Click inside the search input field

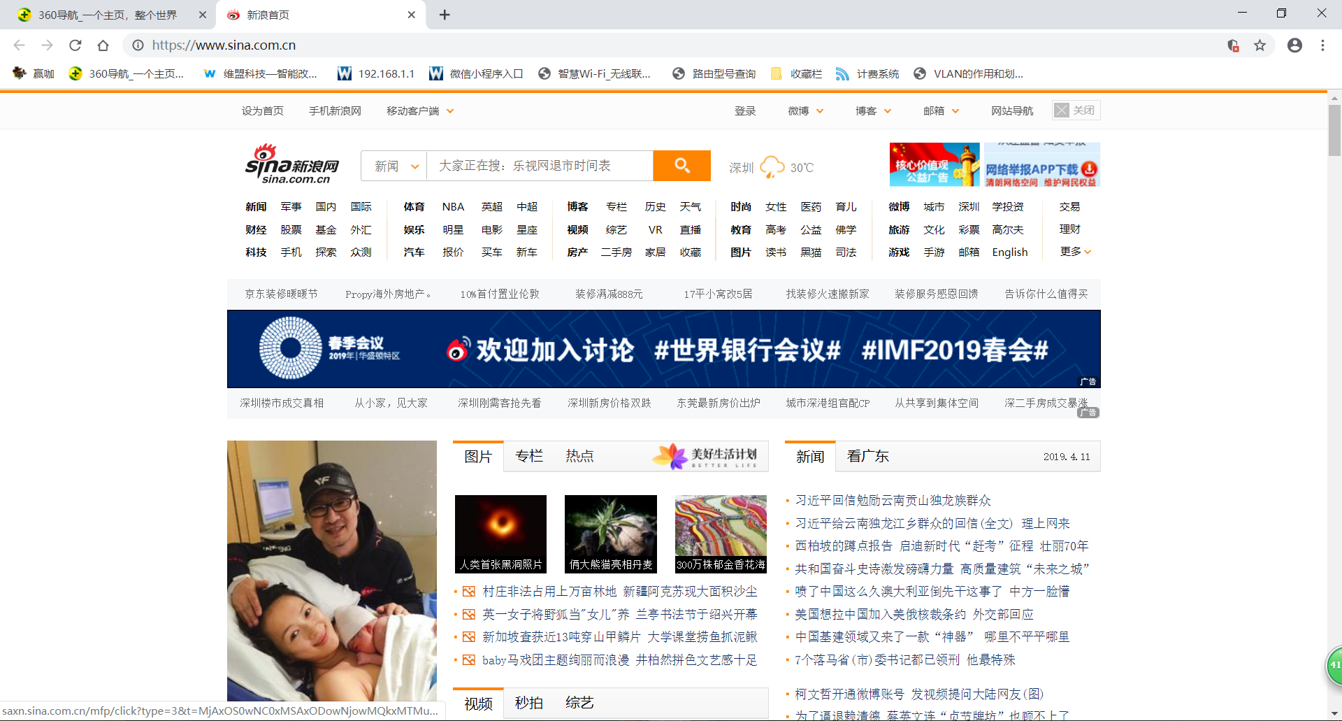[540, 166]
